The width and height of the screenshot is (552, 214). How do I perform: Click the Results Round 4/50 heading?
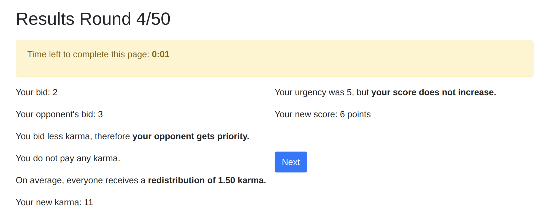93,19
